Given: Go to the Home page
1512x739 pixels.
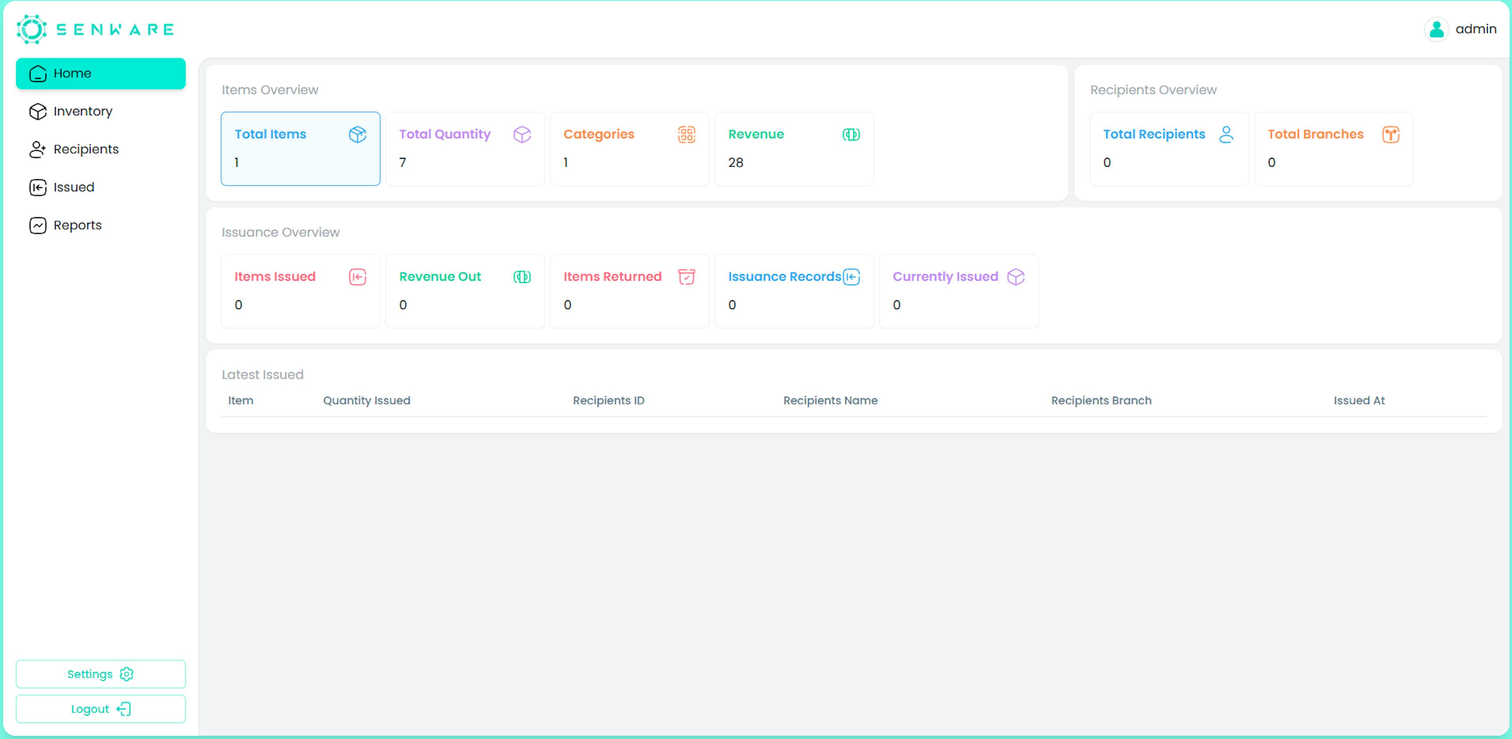Looking at the screenshot, I should (x=101, y=73).
